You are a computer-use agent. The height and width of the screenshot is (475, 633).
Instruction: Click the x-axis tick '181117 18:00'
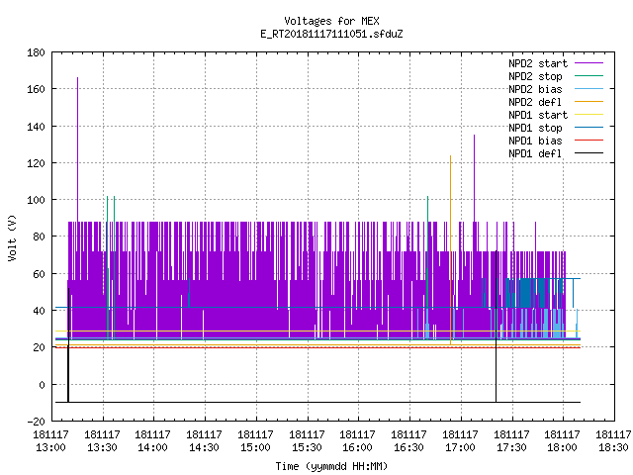562,441
